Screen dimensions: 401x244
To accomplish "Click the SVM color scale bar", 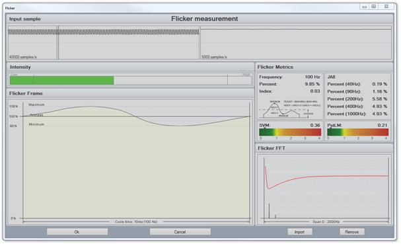I will [x=290, y=132].
